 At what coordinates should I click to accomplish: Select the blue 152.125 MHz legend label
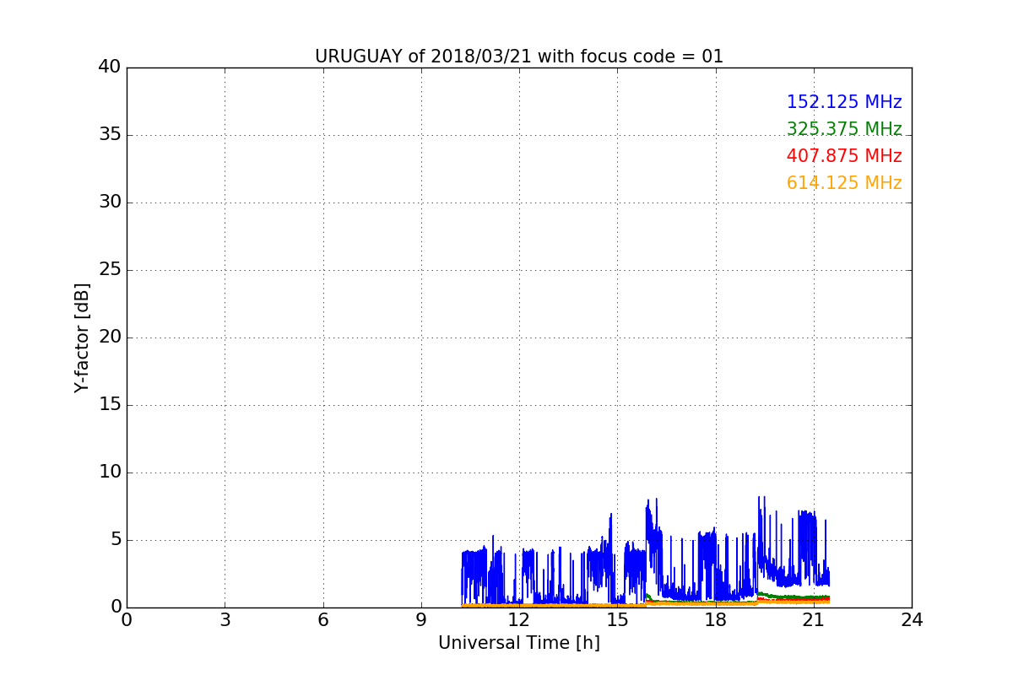pos(844,102)
